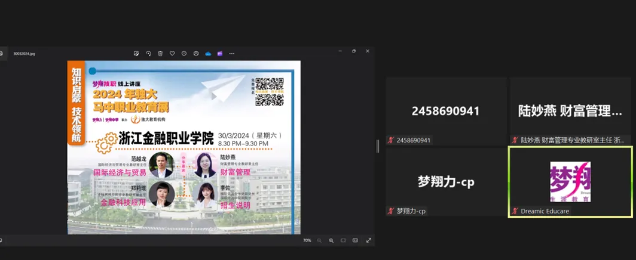The image size is (636, 260).
Task: Mark photo as favorite with heart icon
Action: pyautogui.click(x=172, y=54)
